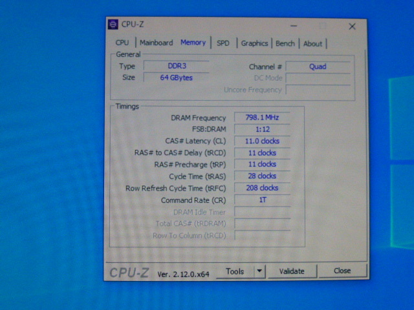414x310 pixels.
Task: Click the Command Rate (CR) label
Action: 193,200
